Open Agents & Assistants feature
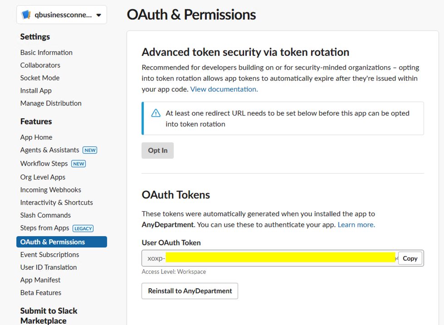The width and height of the screenshot is (444, 325). click(49, 150)
